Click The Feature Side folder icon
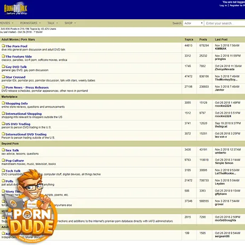This screenshot has width=245, height=245. (3, 56)
